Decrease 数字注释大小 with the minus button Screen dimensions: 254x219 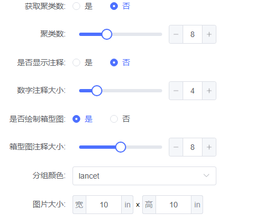(x=176, y=91)
